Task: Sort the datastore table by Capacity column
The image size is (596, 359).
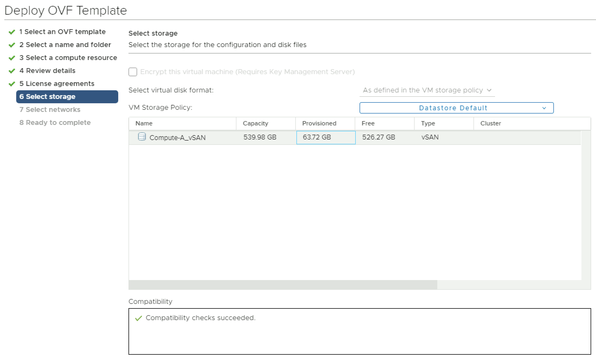Action: (255, 124)
